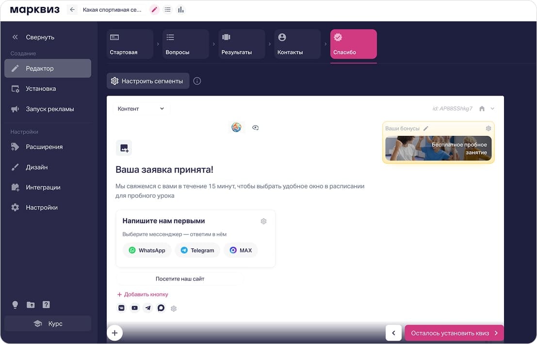This screenshot has height=344, width=537.
Task: Click quiz title Какая спортивная се...
Action: [112, 10]
